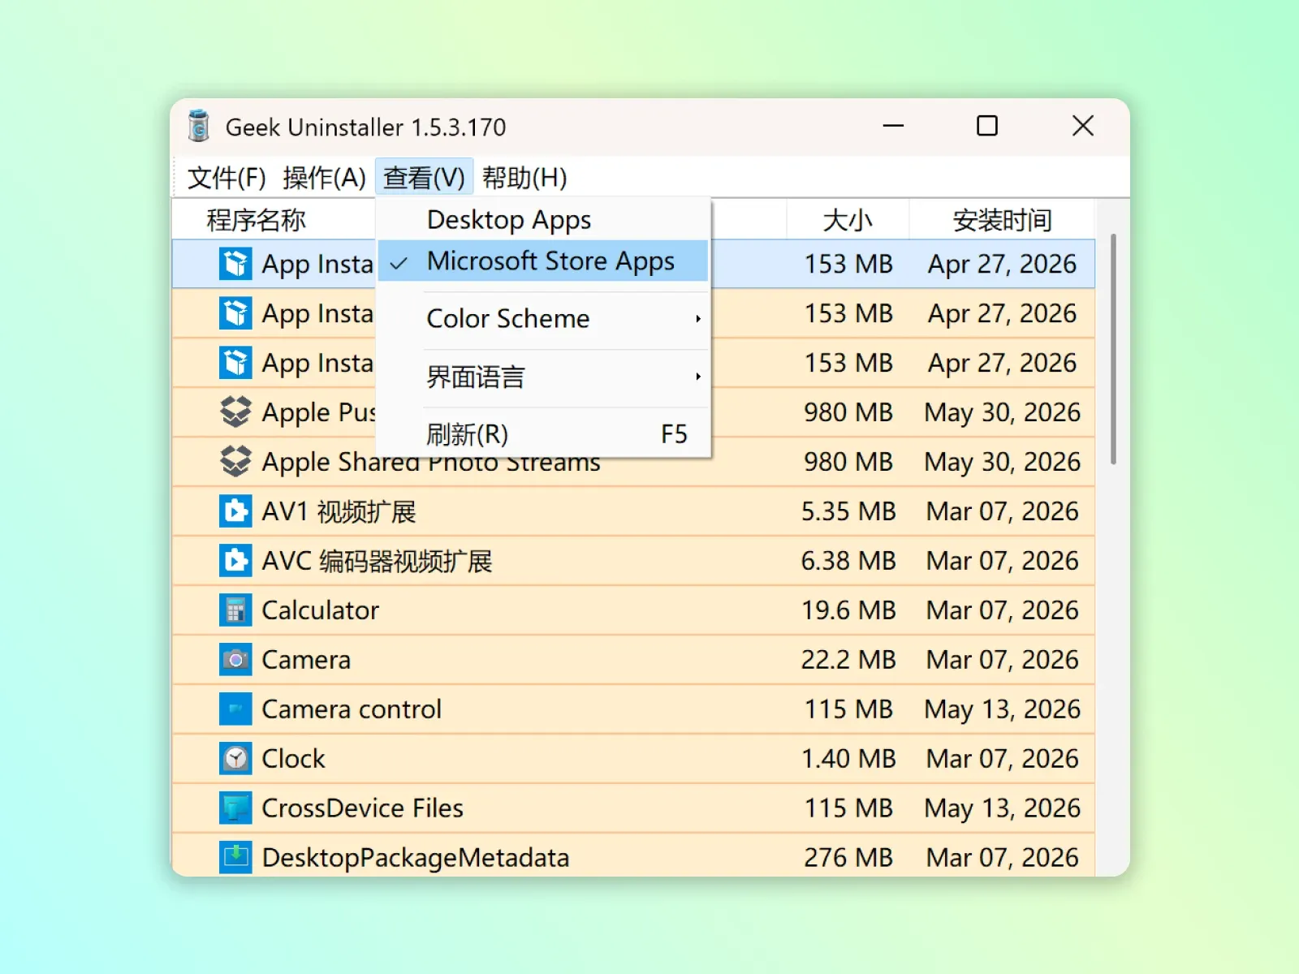Screen dimensions: 1299x974
Task: Close the Geek Uninstaller window
Action: point(1083,126)
